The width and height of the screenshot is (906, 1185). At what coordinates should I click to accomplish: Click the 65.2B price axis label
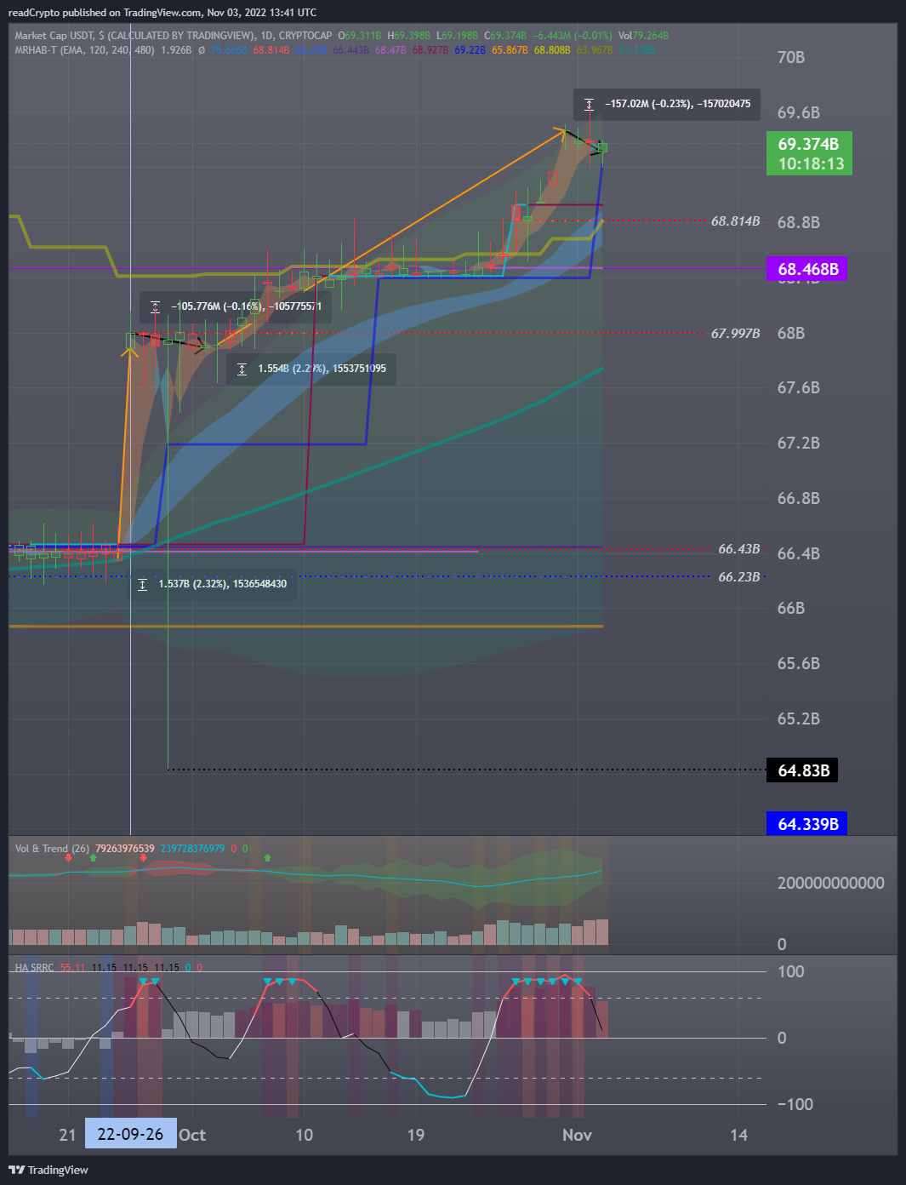point(799,718)
